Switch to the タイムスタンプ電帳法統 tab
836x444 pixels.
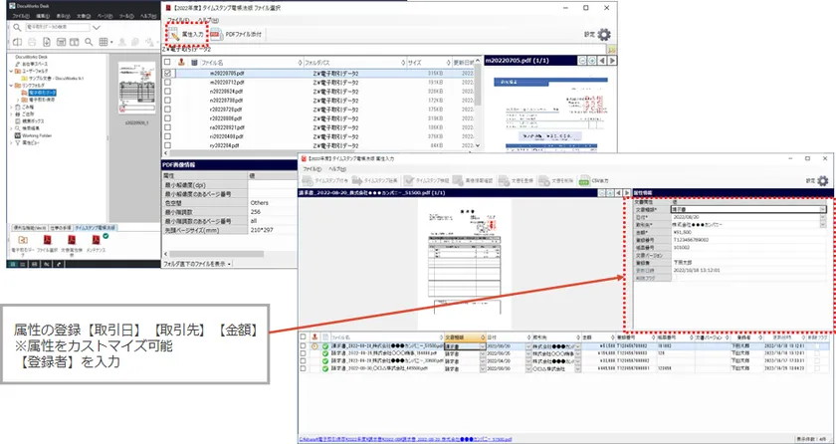[97, 228]
